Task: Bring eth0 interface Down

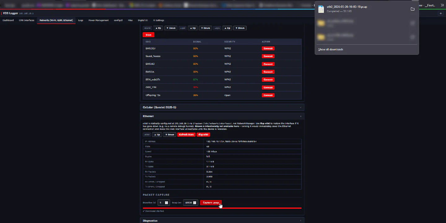Action: click(170, 135)
